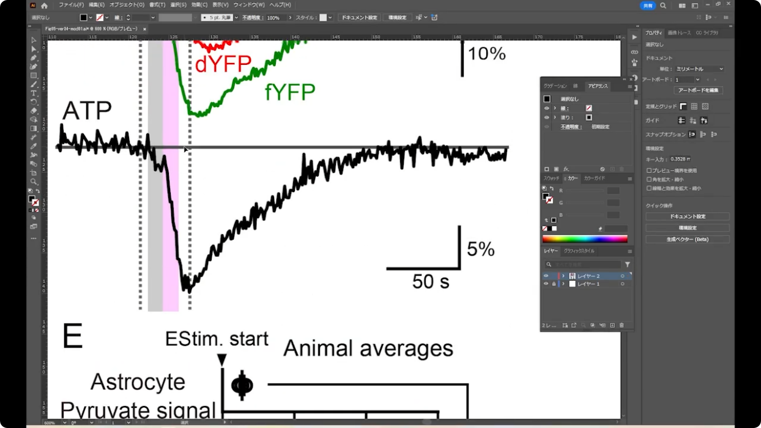The height and width of the screenshot is (428, 761).
Task: Open the オブジェクト(O) menu
Action: click(122, 5)
